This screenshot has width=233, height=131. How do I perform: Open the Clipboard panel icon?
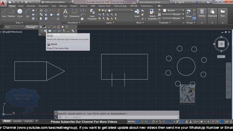pos(212,13)
